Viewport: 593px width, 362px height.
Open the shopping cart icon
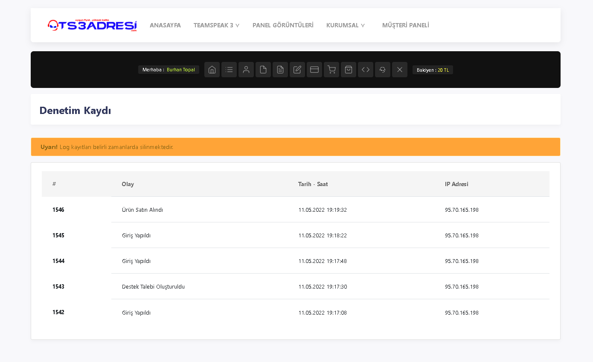(331, 70)
